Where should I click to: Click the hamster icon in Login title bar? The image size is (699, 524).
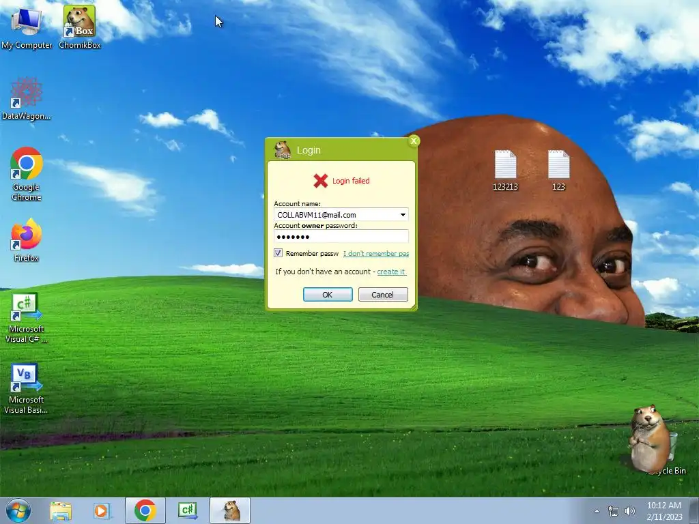[282, 149]
